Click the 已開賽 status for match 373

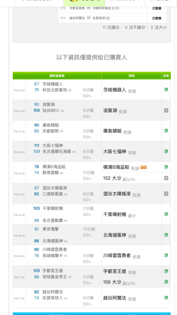[157, 18]
